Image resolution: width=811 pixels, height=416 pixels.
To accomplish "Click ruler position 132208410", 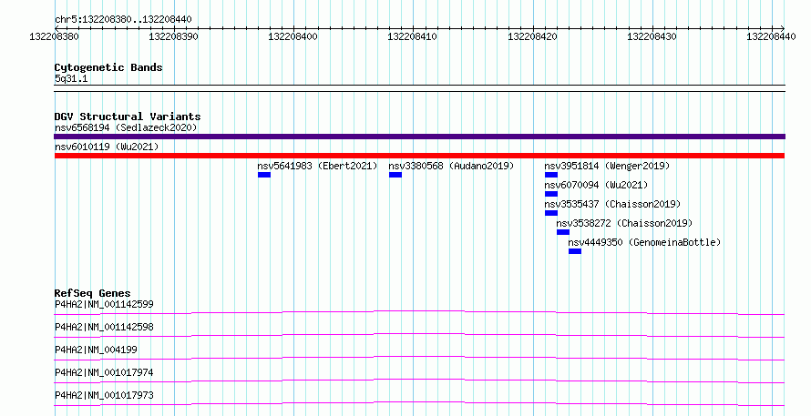I will 412,36.
